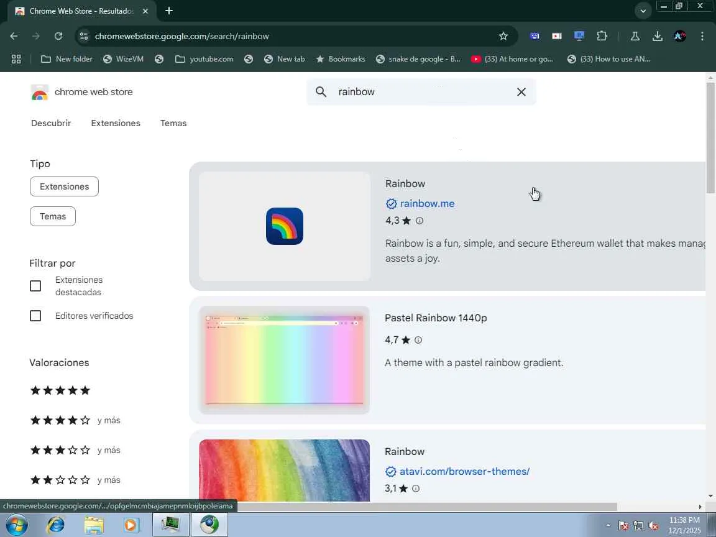Filter by two stars y más
This screenshot has height=537, width=716.
(x=75, y=480)
